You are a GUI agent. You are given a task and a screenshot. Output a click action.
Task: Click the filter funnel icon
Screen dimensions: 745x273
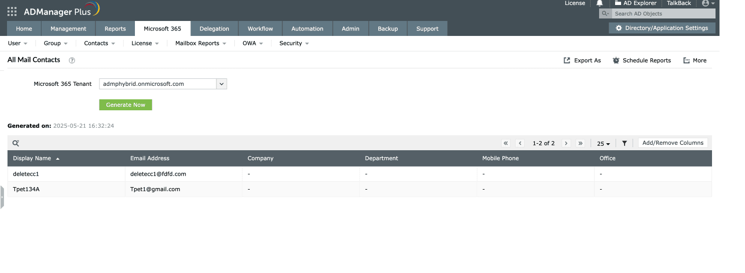(x=625, y=143)
